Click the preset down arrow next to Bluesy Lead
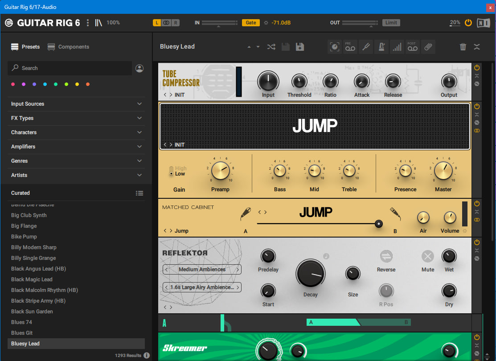Image resolution: width=496 pixels, height=361 pixels. pos(258,47)
